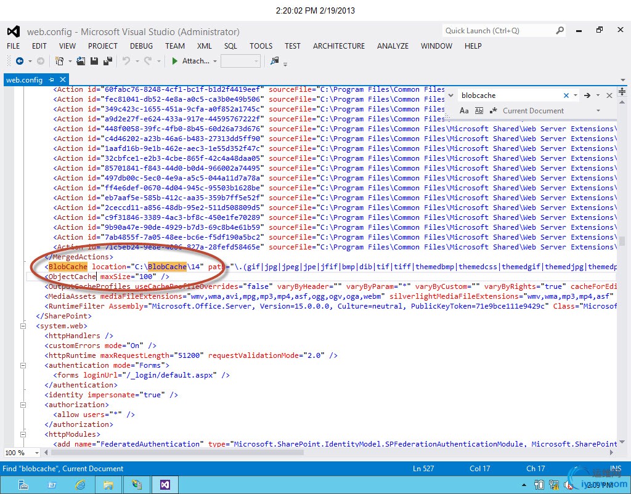Click the Attach... start button
This screenshot has height=494, width=631.
(x=190, y=61)
